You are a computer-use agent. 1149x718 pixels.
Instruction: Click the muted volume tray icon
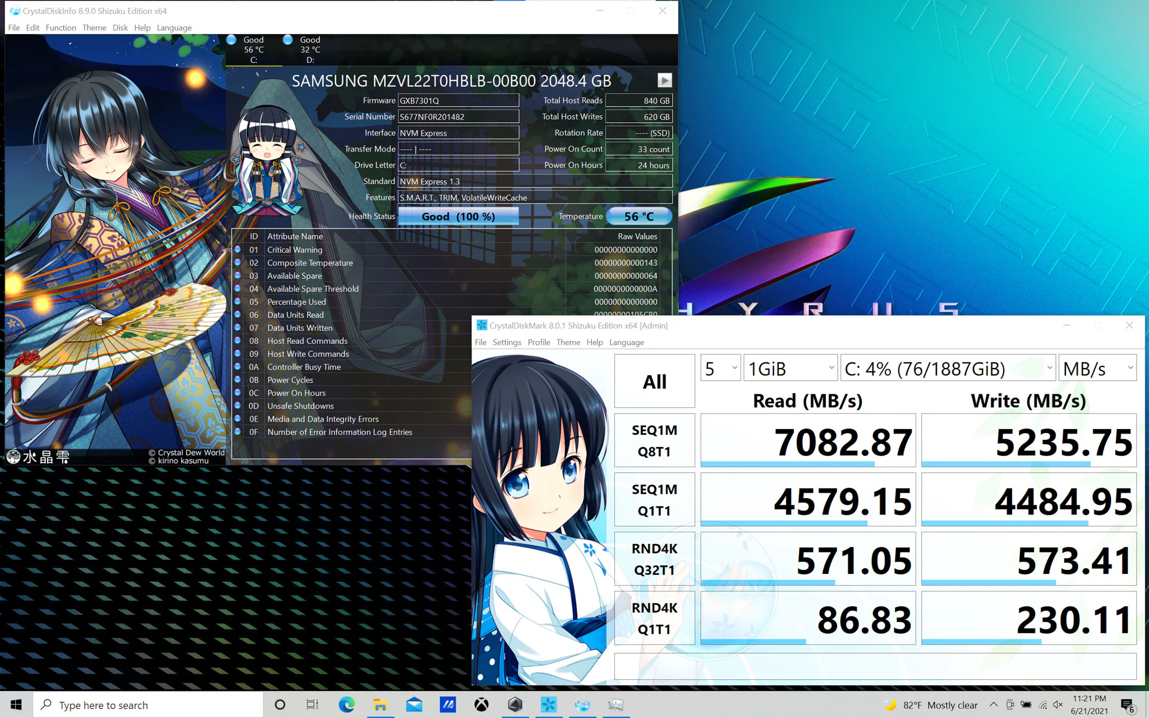pos(1058,705)
